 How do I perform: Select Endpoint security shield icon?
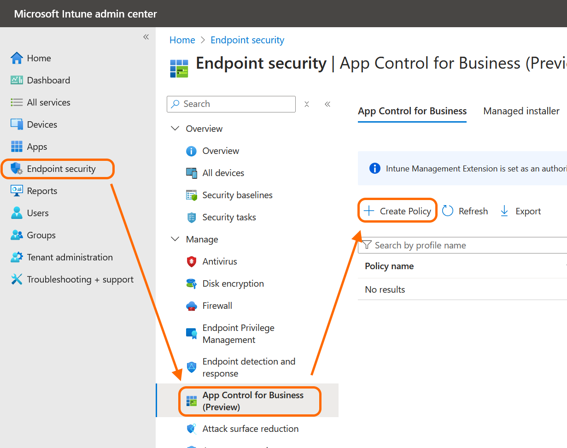point(17,169)
